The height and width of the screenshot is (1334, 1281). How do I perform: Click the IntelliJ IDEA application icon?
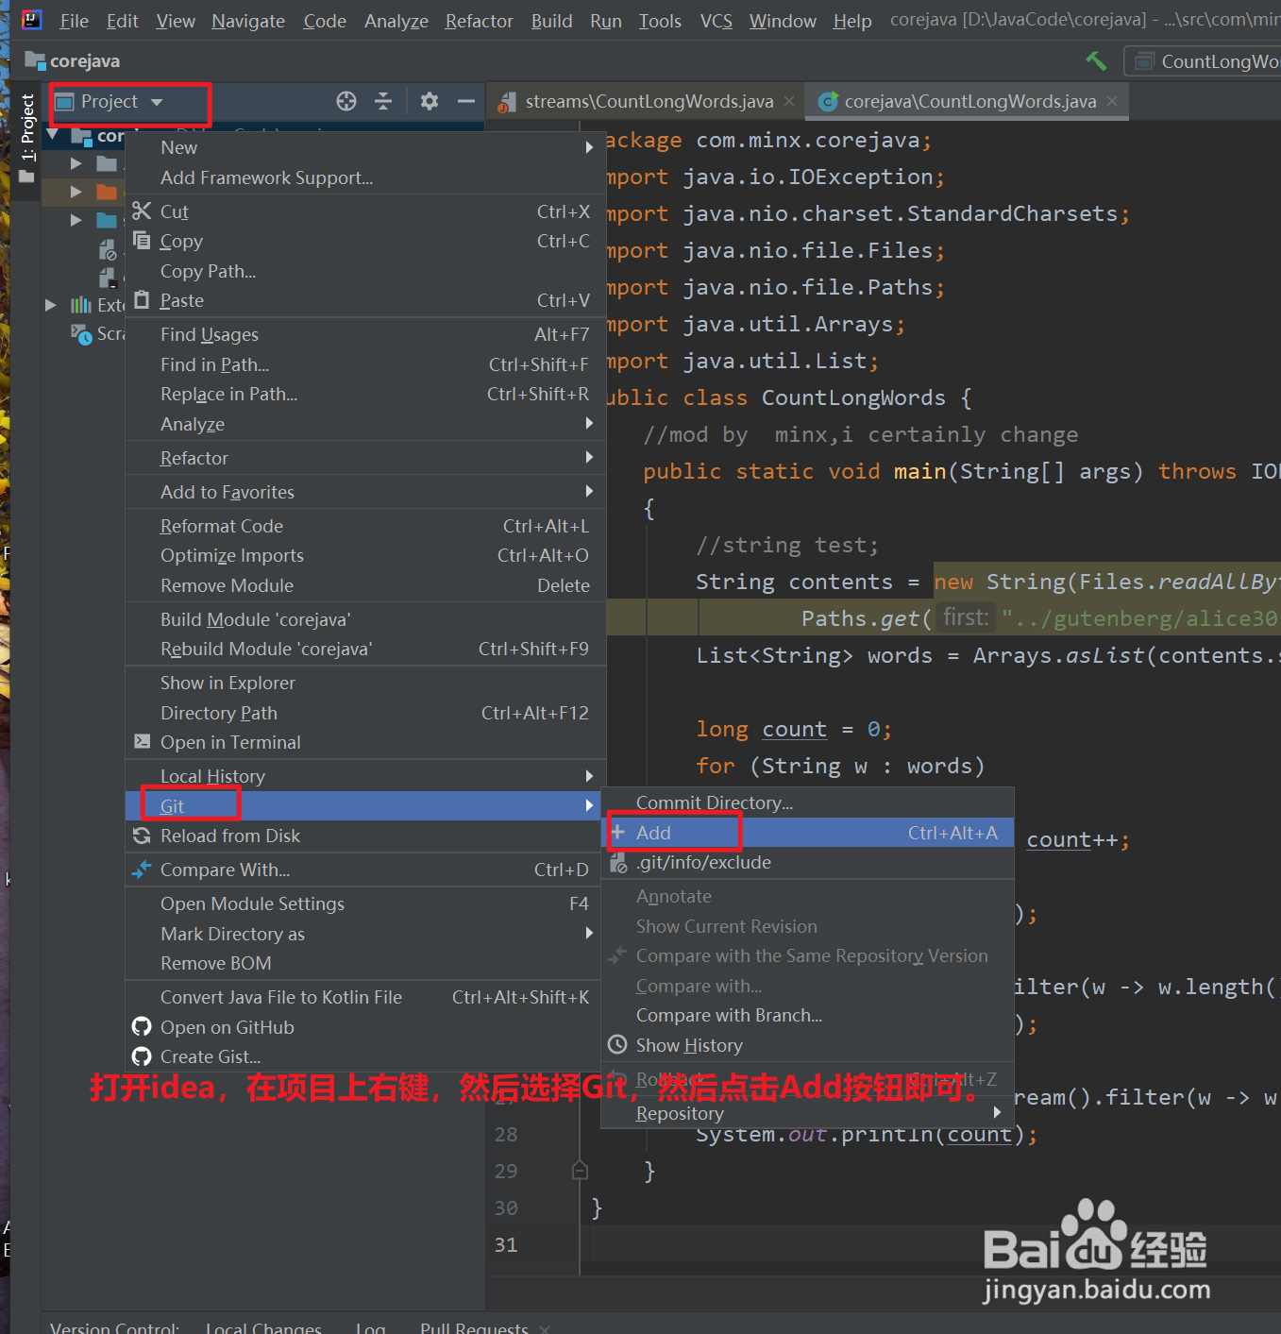pyautogui.click(x=31, y=20)
